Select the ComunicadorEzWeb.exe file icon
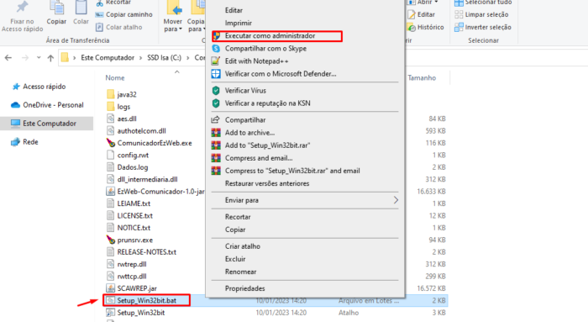Screen dimensions: 588x322 111,143
